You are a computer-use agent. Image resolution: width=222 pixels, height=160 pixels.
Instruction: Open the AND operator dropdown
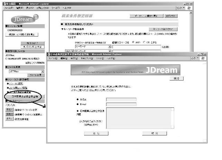click(68, 50)
